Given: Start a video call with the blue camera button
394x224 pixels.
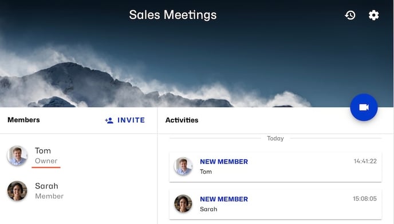Looking at the screenshot, I should click(x=364, y=107).
